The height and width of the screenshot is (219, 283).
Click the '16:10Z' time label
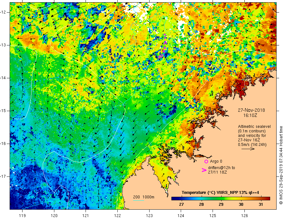click(x=250, y=115)
